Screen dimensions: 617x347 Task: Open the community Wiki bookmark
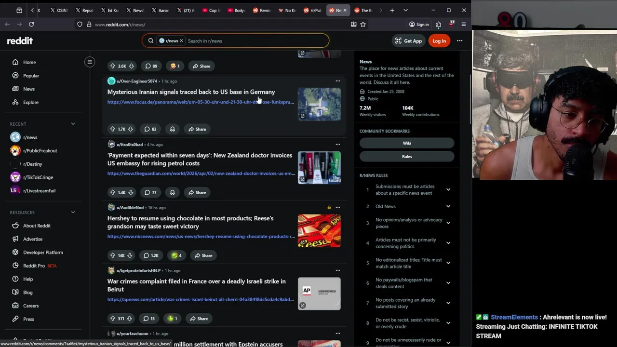pyautogui.click(x=407, y=143)
